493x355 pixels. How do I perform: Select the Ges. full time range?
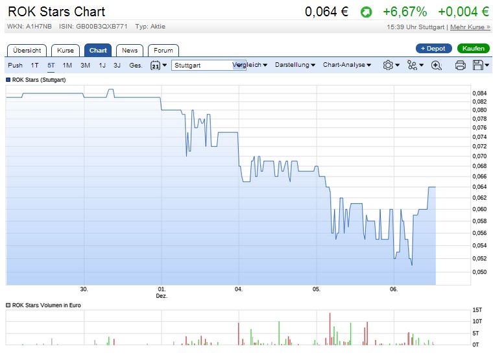[x=136, y=65]
